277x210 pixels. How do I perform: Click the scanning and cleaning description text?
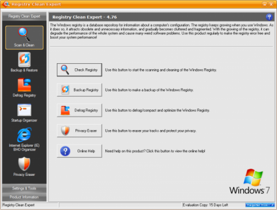click(x=161, y=70)
